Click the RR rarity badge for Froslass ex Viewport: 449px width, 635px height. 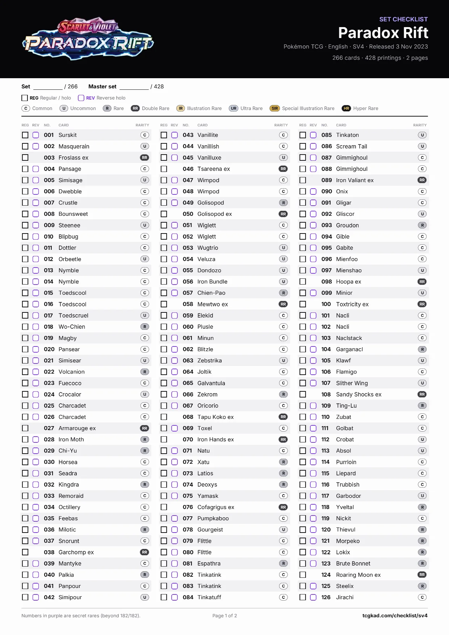(144, 157)
